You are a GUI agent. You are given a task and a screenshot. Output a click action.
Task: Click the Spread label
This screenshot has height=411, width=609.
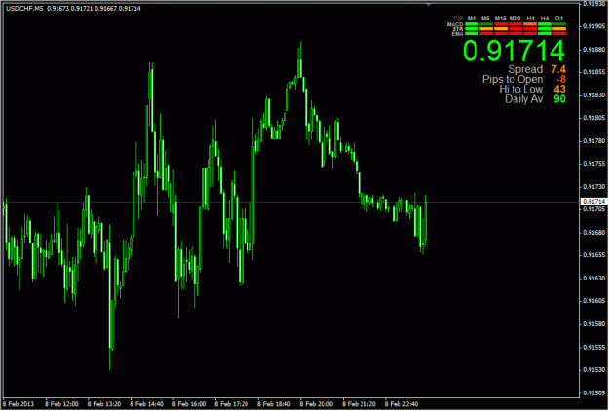(525, 69)
